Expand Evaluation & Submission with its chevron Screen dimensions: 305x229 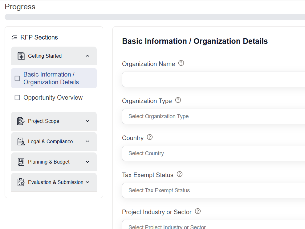click(87, 182)
